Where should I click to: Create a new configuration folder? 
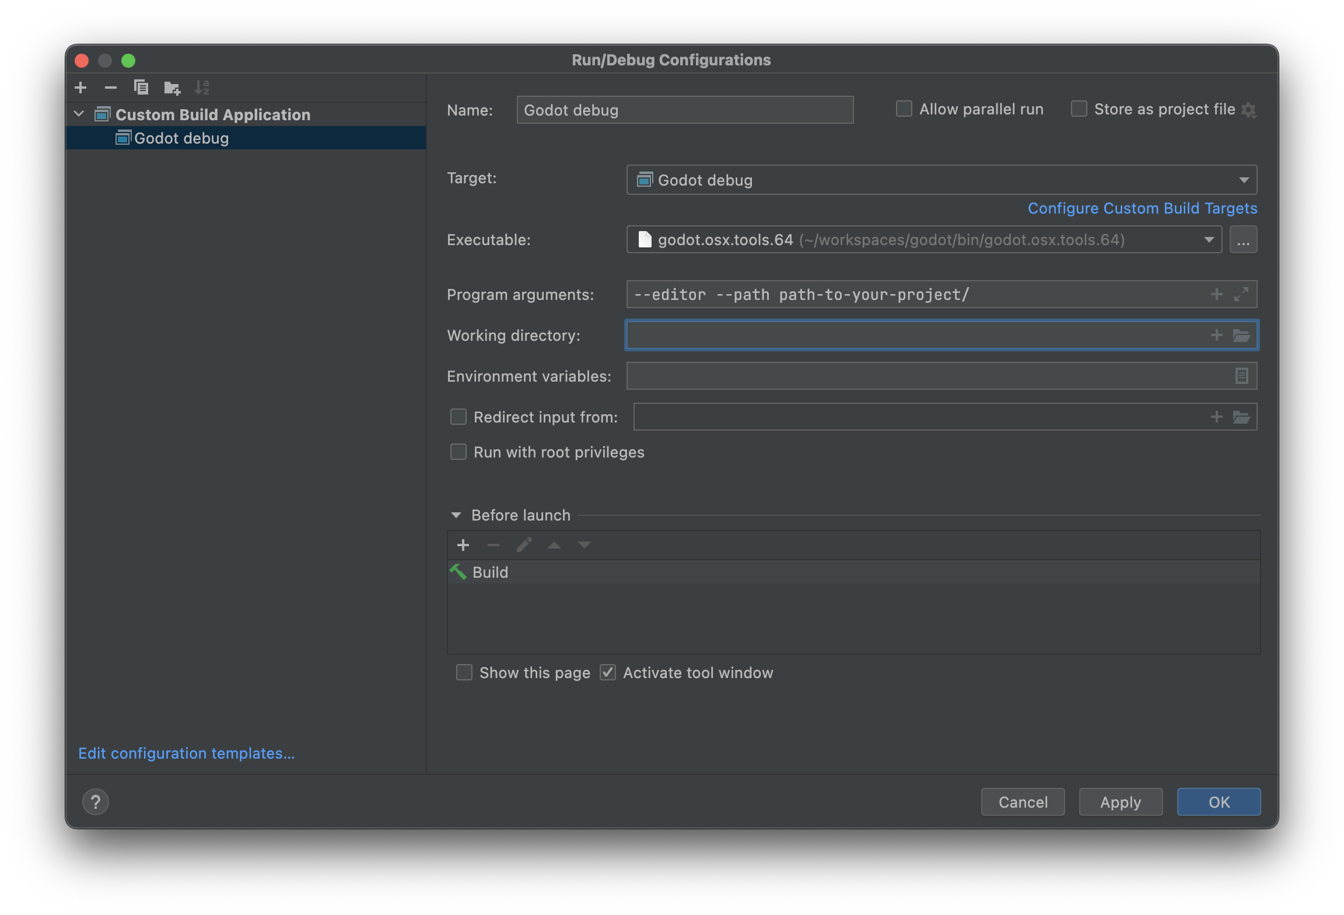point(172,88)
